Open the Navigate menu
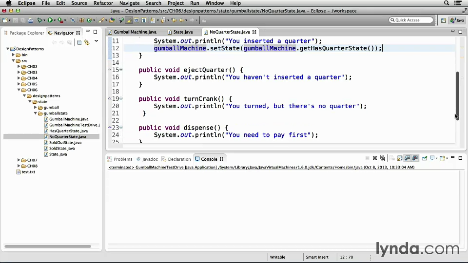 (130, 3)
